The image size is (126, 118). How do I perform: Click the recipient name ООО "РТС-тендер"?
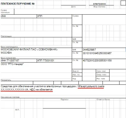click(x=12, y=64)
